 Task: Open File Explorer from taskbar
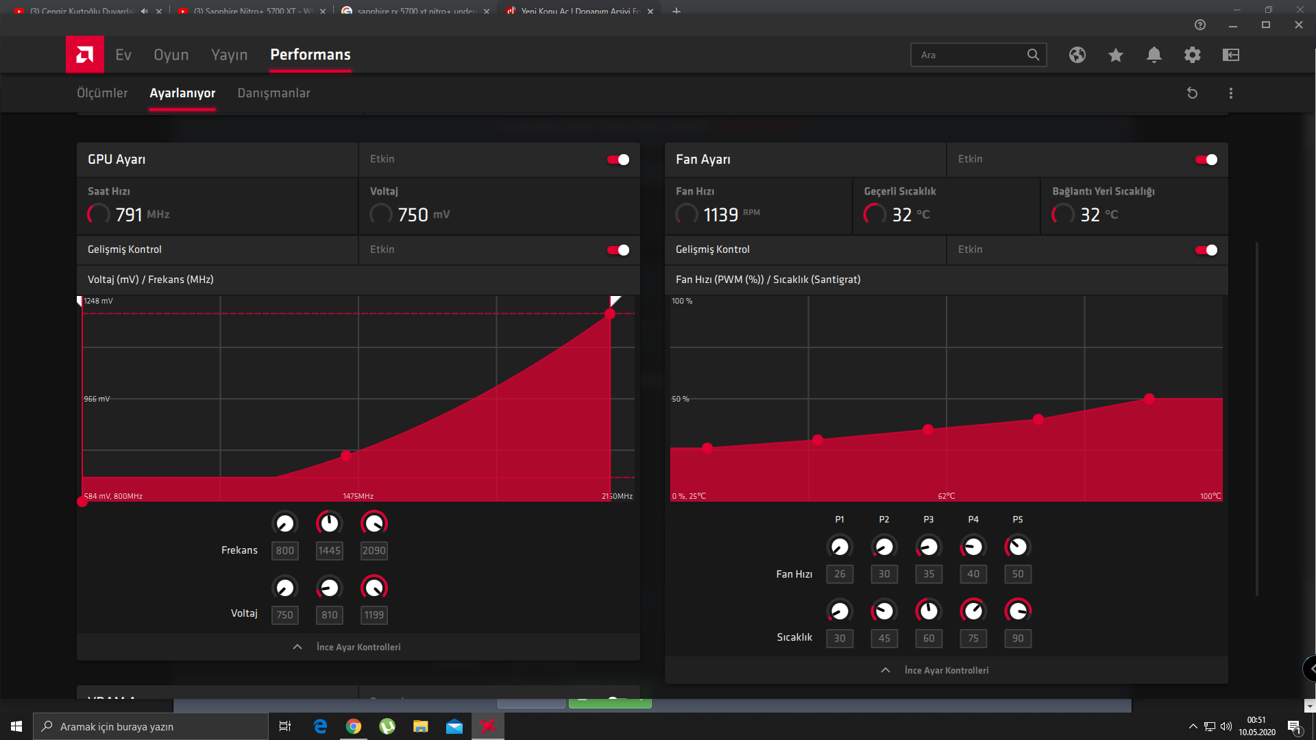(421, 726)
